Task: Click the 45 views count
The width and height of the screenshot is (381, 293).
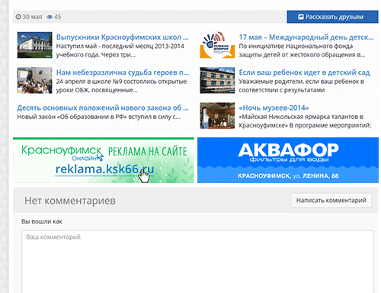Action: tap(58, 17)
